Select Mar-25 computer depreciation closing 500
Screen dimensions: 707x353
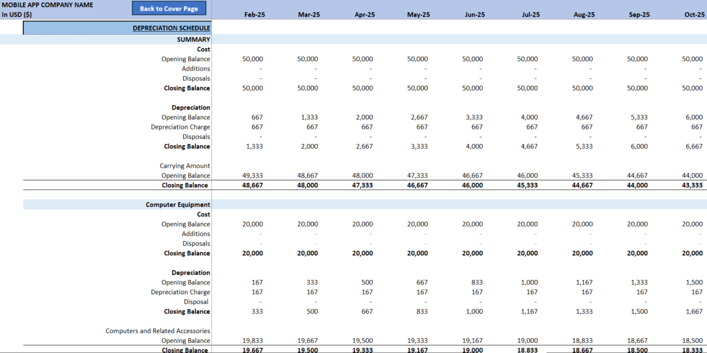tap(312, 312)
